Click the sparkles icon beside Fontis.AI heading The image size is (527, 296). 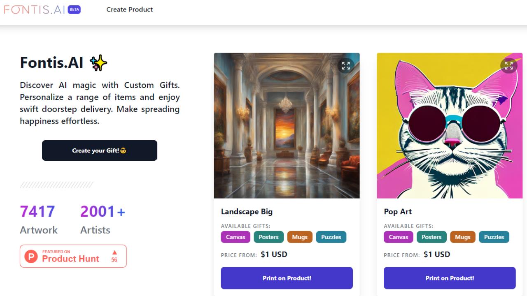click(98, 63)
